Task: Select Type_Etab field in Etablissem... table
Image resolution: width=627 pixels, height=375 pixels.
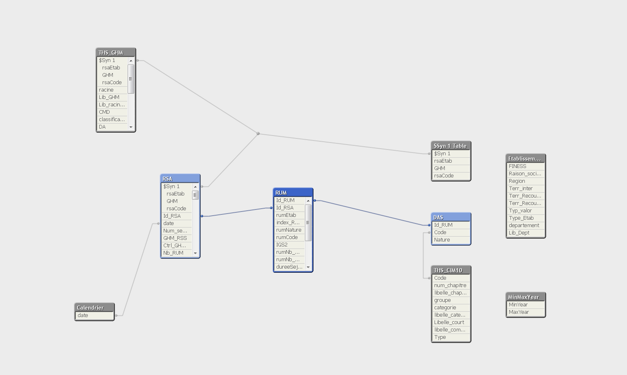Action: pos(526,218)
